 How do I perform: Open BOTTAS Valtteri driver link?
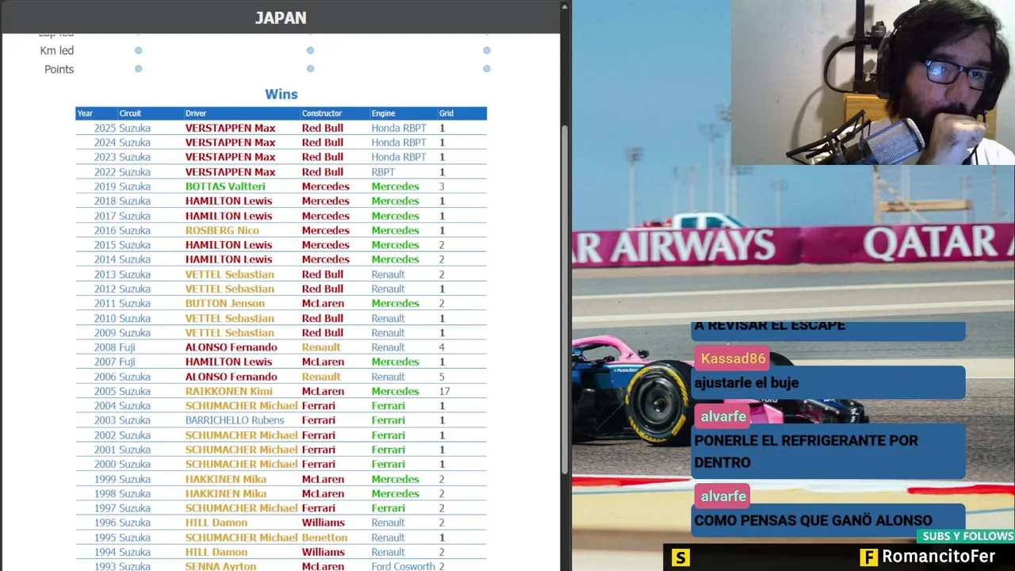225,186
